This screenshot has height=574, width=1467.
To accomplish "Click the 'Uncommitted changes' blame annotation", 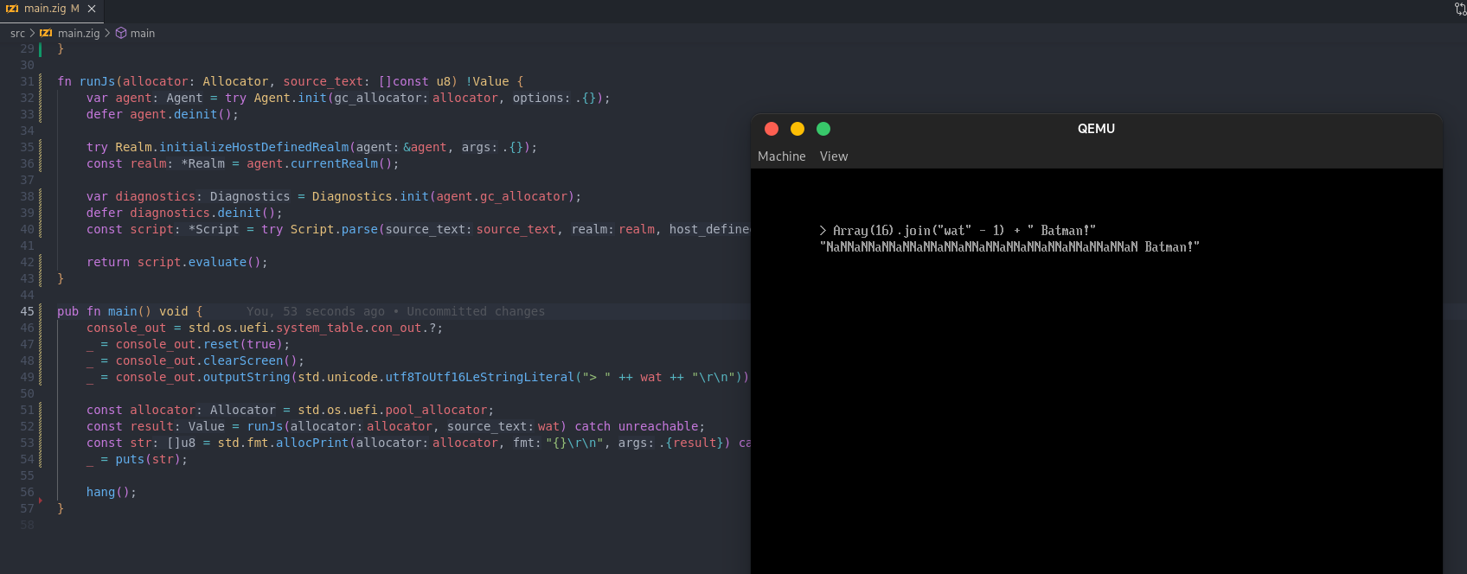I will pyautogui.click(x=476, y=311).
